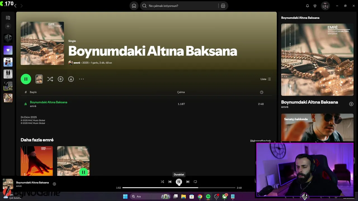
Task: Click the Spotify taskbar icon
Action: pyautogui.click(x=208, y=197)
